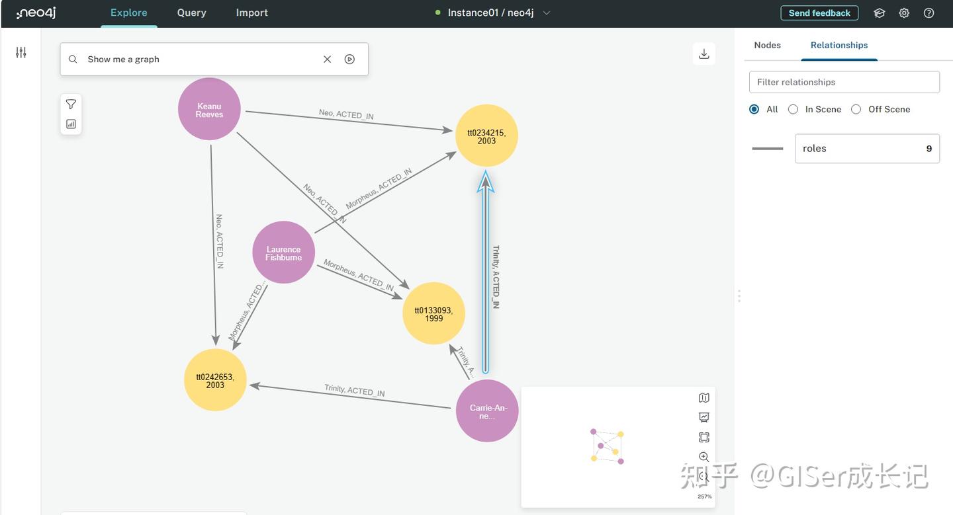Open the Instance01 / neo4j database dropdown

(x=545, y=11)
